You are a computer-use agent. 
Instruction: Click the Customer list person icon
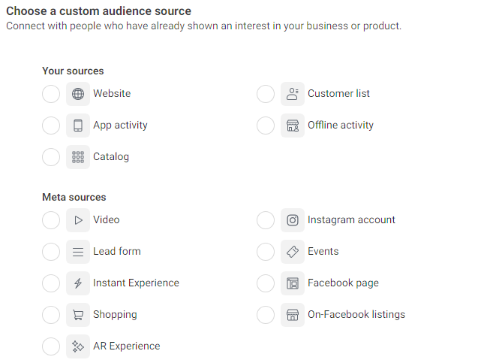[x=293, y=94]
